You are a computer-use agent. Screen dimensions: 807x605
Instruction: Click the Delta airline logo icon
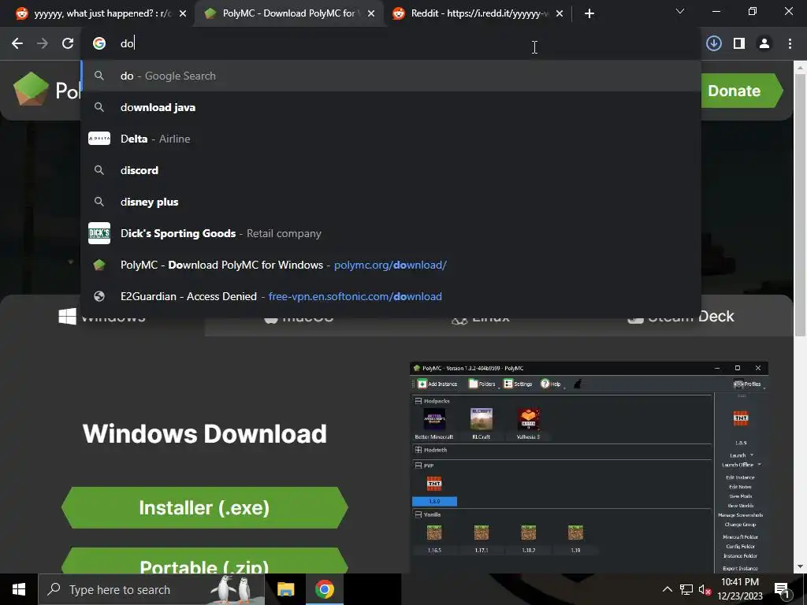click(99, 139)
